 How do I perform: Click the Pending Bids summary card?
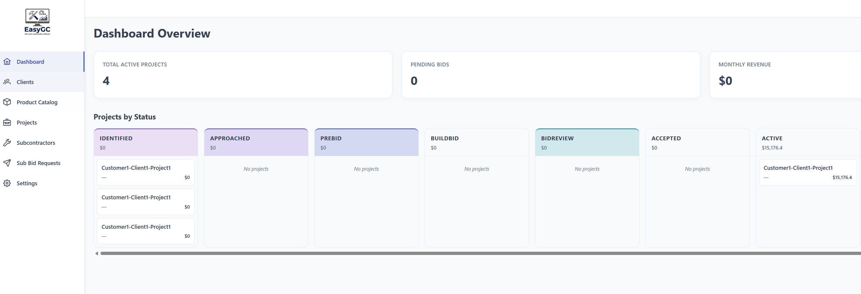(x=551, y=75)
